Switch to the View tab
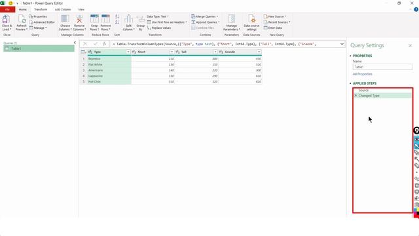Viewport: 419px width, 236px height. [x=81, y=9]
